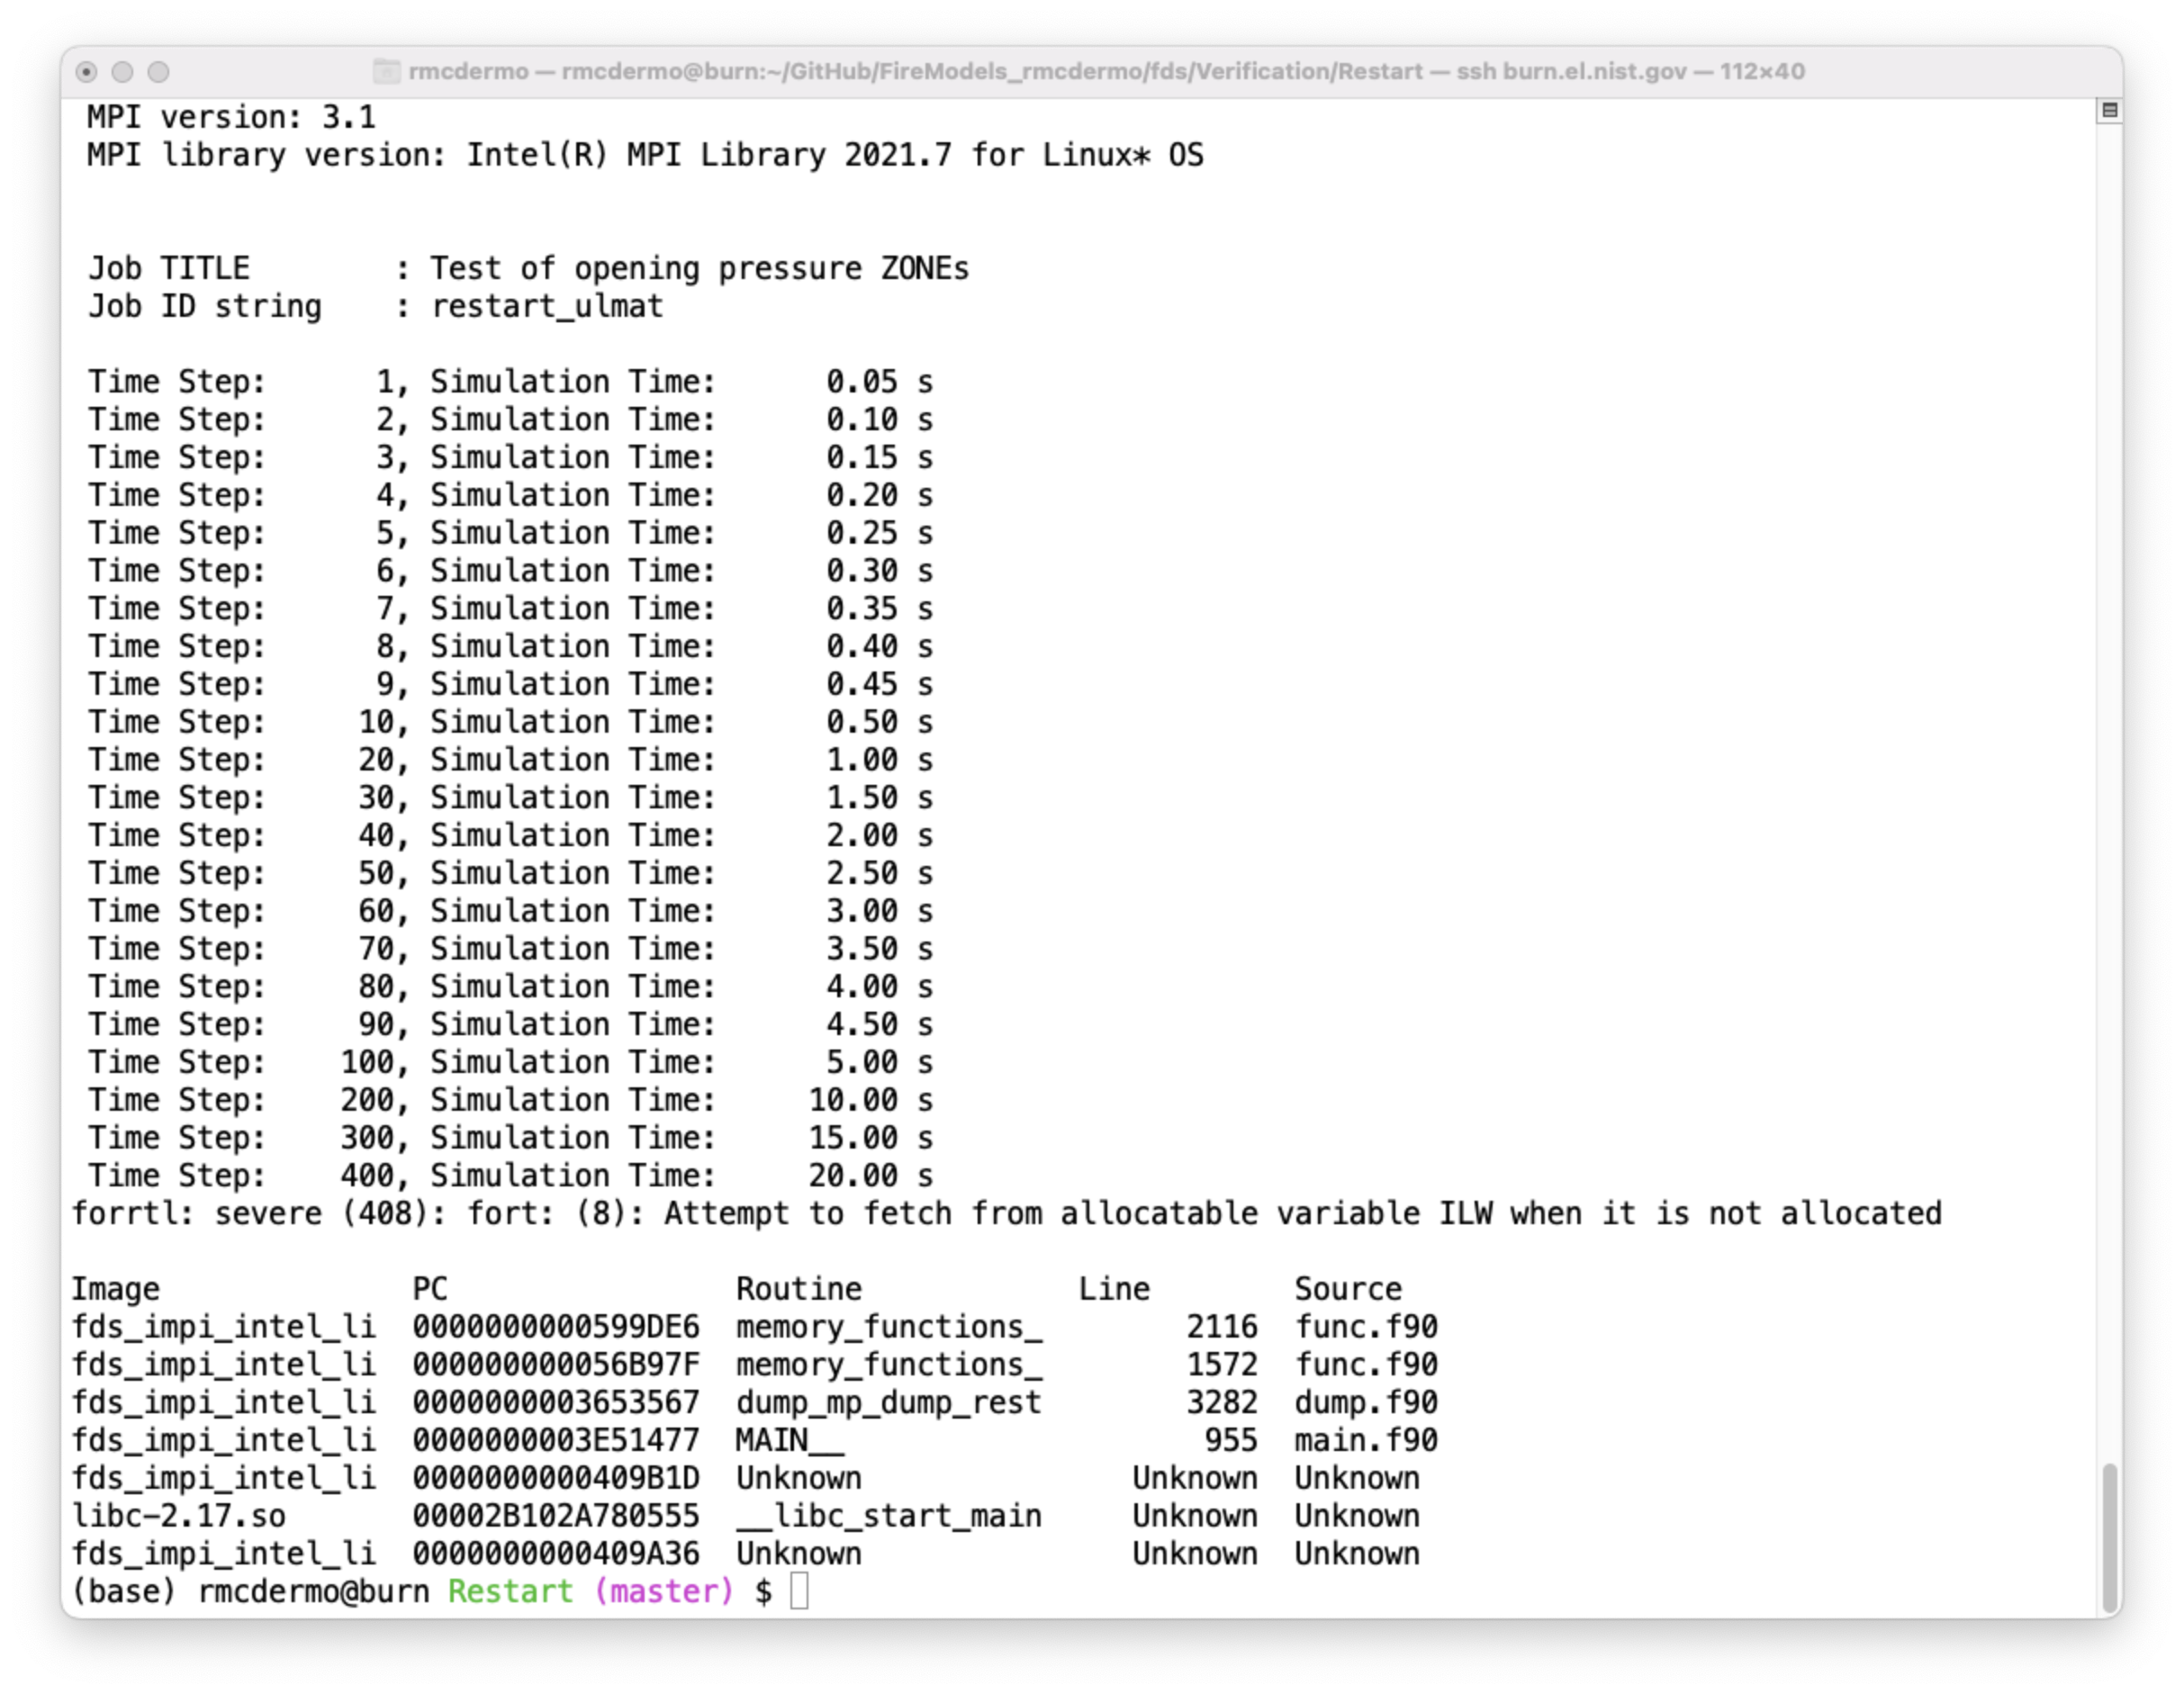Click the main.f90 source reference
2184x1694 pixels.
[x=1365, y=1440]
